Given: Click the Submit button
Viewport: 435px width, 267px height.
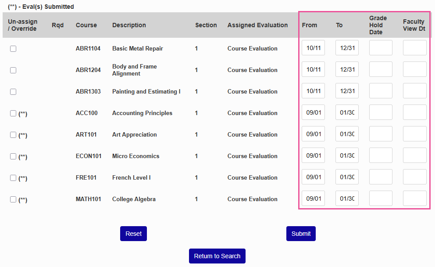Looking at the screenshot, I should 301,234.
